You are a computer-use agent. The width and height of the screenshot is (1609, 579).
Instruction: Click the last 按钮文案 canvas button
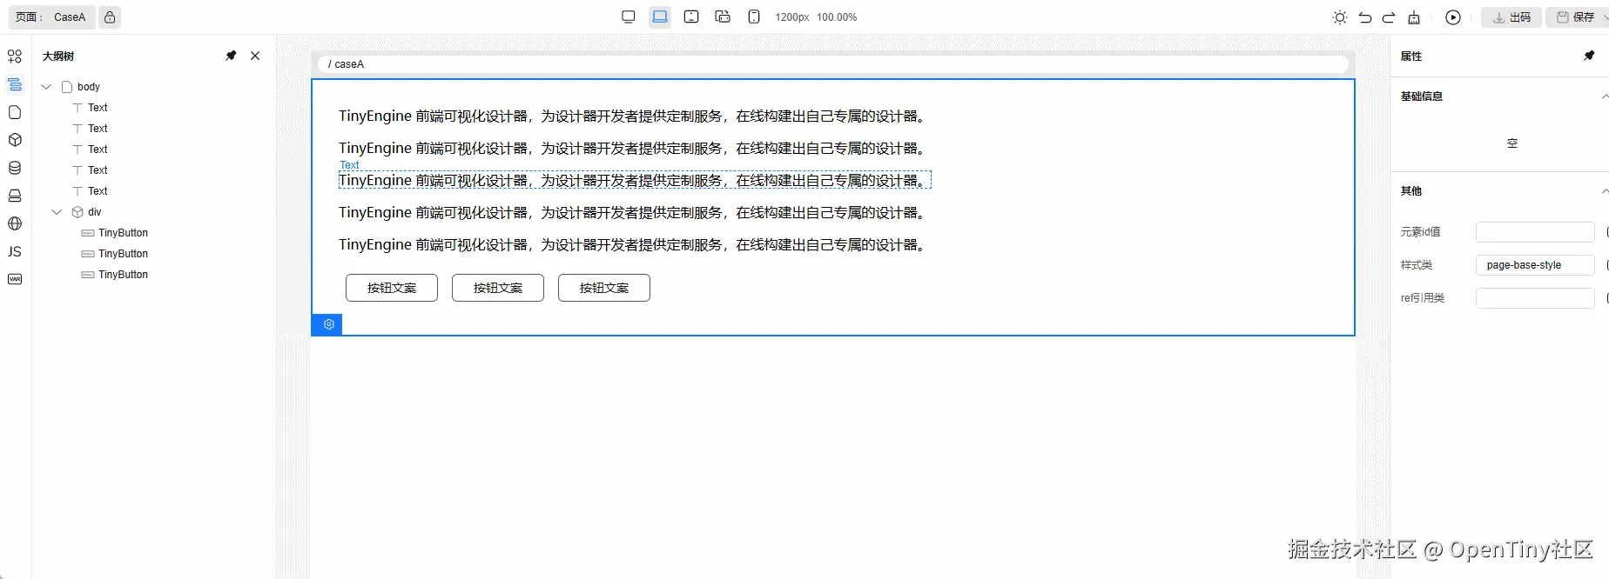(x=604, y=288)
